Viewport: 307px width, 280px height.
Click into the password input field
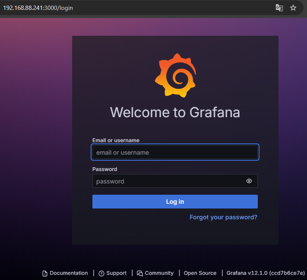tap(175, 181)
